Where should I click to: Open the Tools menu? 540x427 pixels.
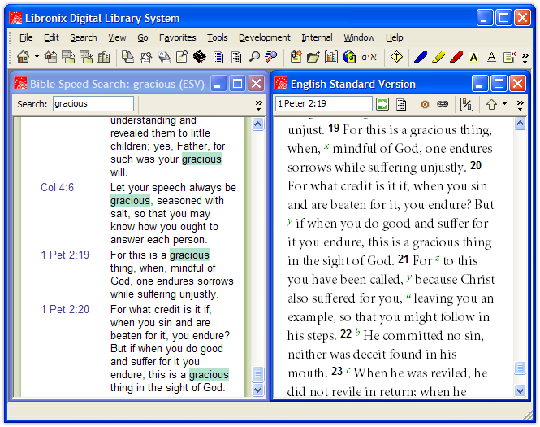pyautogui.click(x=218, y=37)
